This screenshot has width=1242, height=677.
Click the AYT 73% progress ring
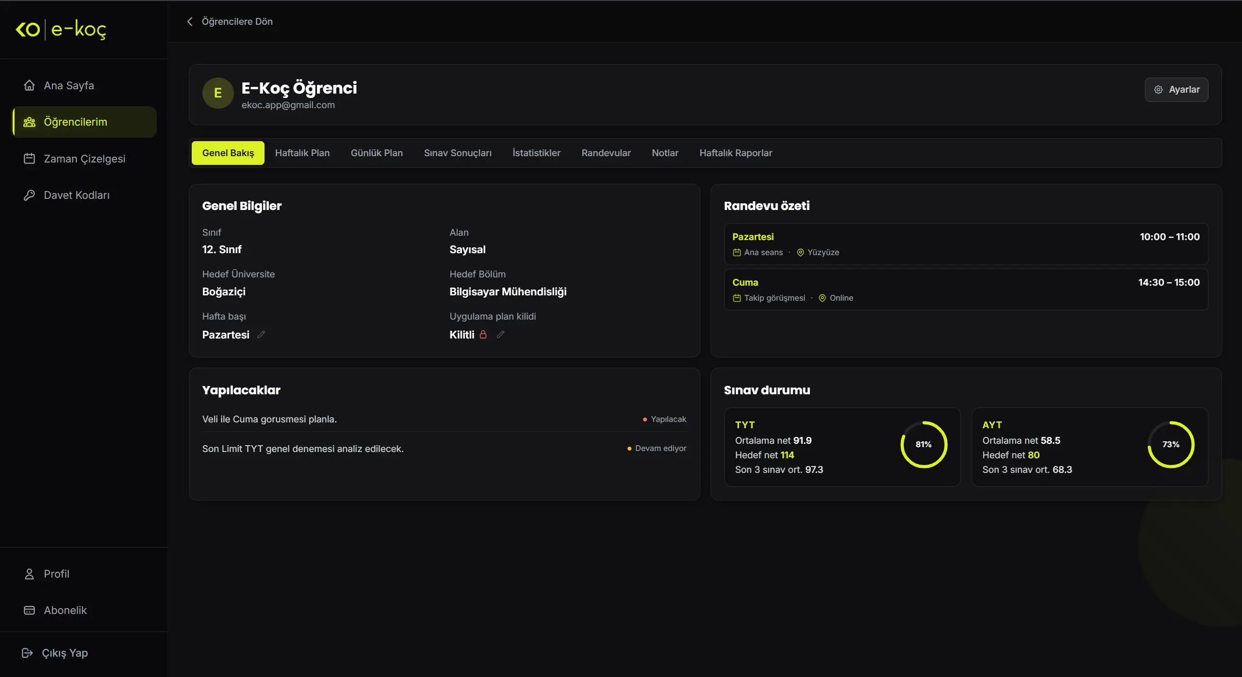click(x=1171, y=444)
